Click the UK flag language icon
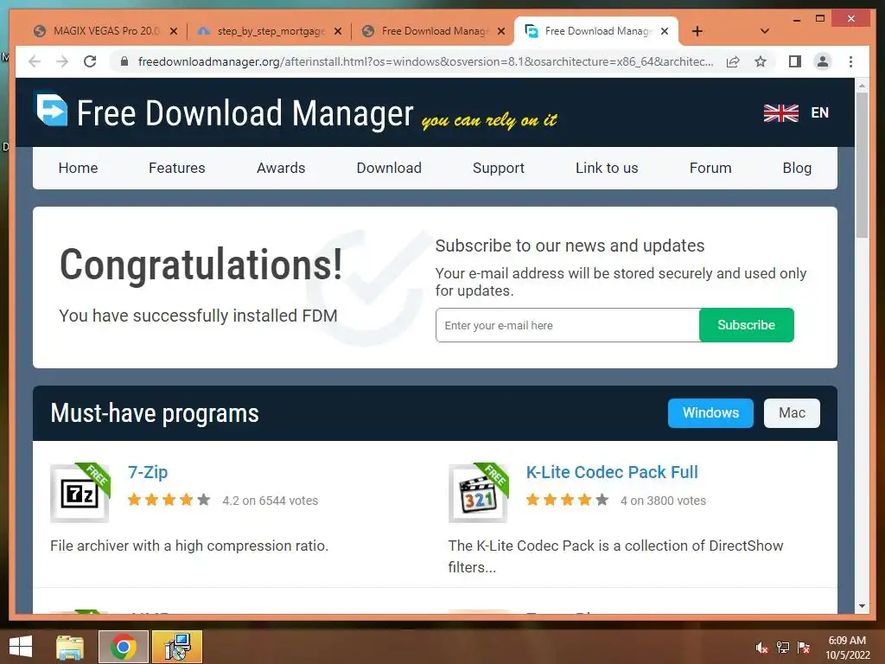Screen dimensions: 885x664 pyautogui.click(x=781, y=113)
